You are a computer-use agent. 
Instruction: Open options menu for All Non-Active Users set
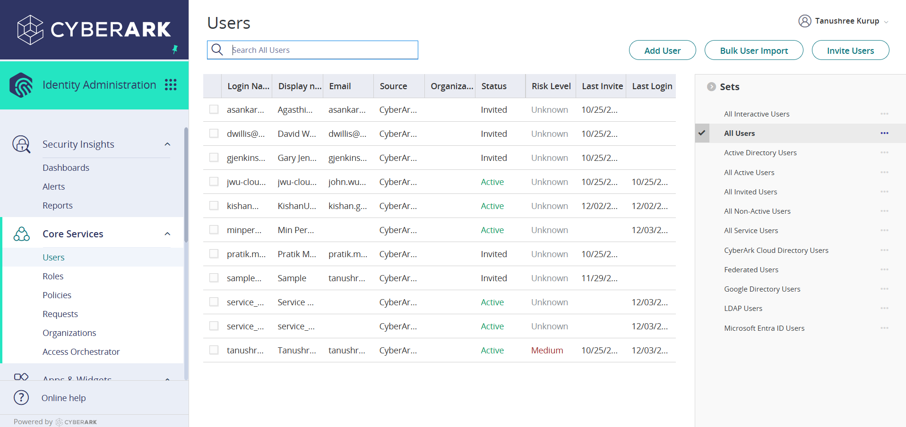point(884,211)
